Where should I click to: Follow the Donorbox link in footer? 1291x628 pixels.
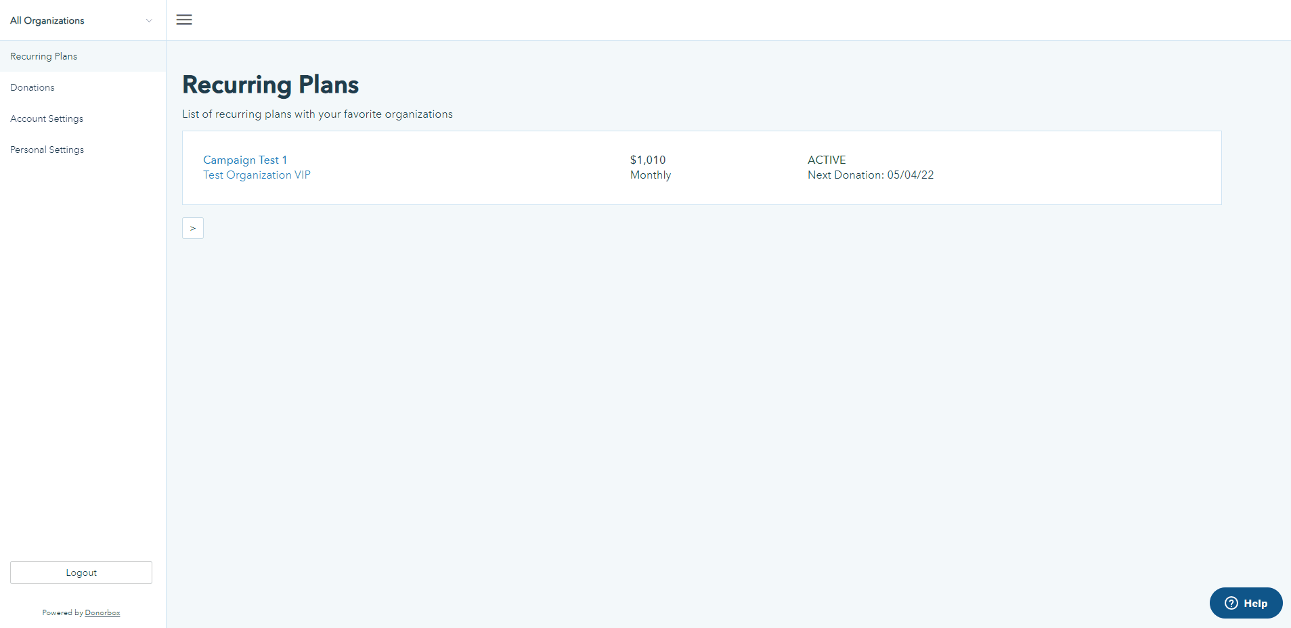(x=102, y=612)
